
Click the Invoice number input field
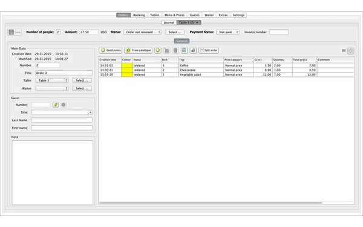coord(279,32)
